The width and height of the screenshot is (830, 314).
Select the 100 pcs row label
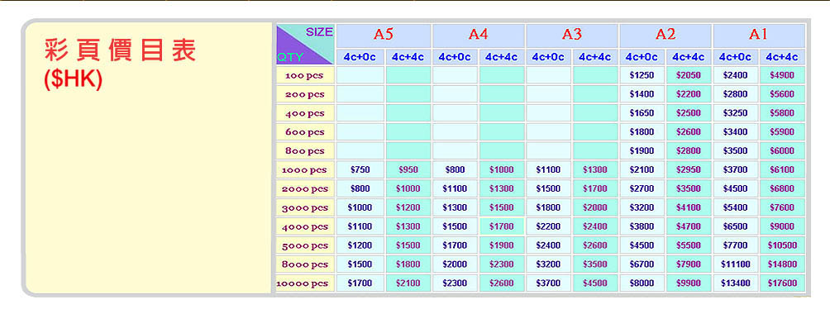[304, 75]
